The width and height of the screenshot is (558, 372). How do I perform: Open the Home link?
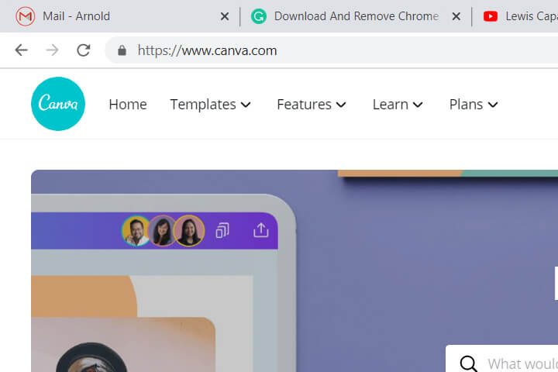coord(128,105)
